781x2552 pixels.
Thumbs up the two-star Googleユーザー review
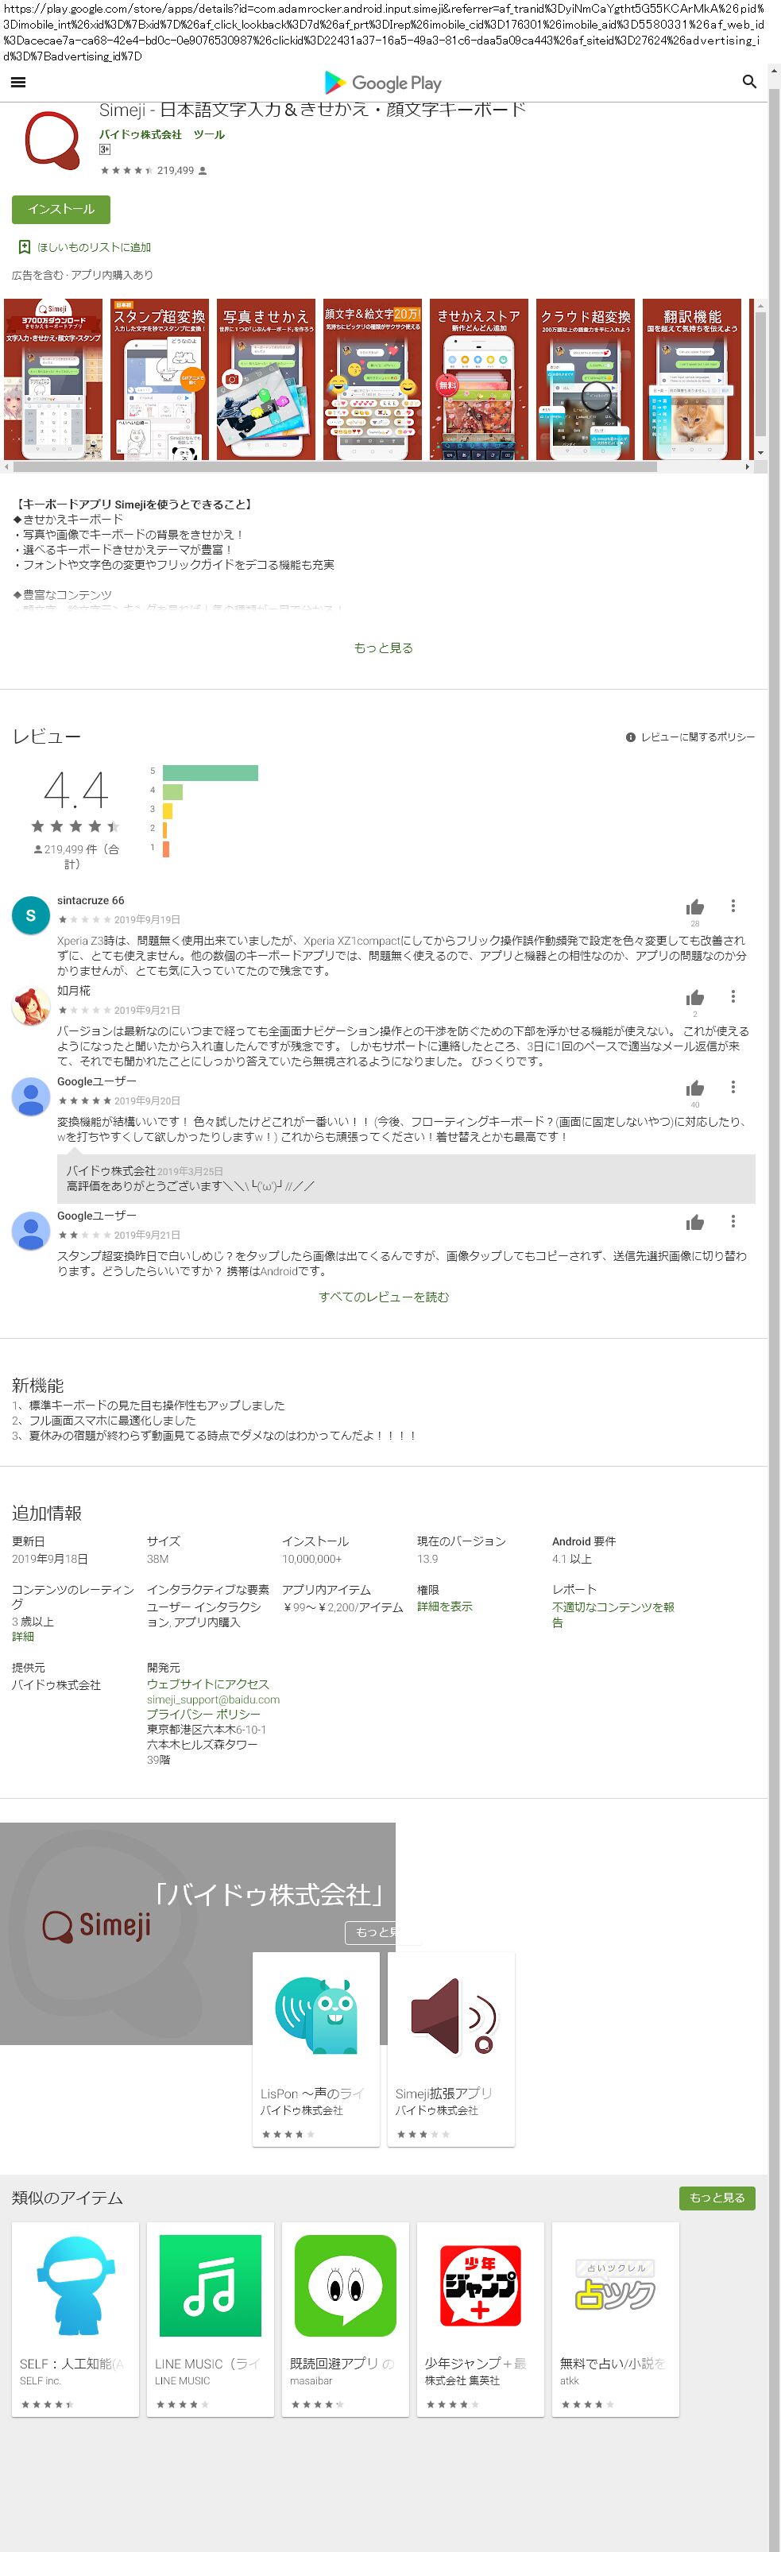pyautogui.click(x=694, y=1223)
